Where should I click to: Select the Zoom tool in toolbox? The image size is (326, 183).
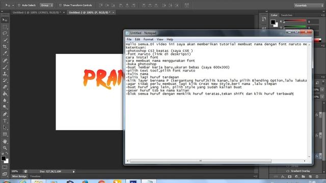coord(5,148)
